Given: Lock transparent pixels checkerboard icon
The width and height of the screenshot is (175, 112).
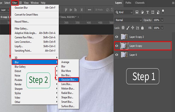Looking at the screenshot, I should 123,28.
